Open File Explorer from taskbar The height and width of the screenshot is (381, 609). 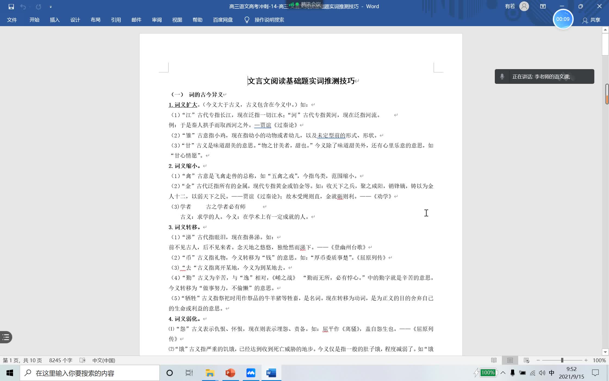tap(210, 373)
